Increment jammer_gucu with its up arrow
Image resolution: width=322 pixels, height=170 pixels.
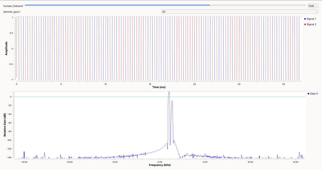tap(317, 11)
